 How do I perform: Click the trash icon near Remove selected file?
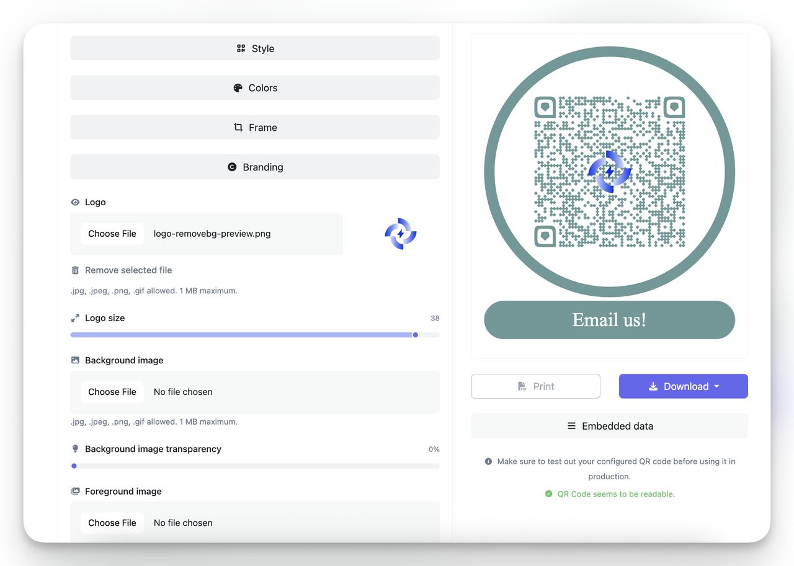coord(75,270)
